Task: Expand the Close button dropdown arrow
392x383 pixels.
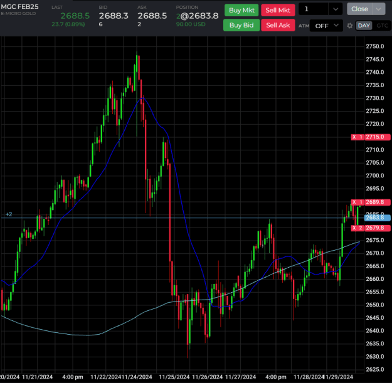Action: click(x=378, y=9)
